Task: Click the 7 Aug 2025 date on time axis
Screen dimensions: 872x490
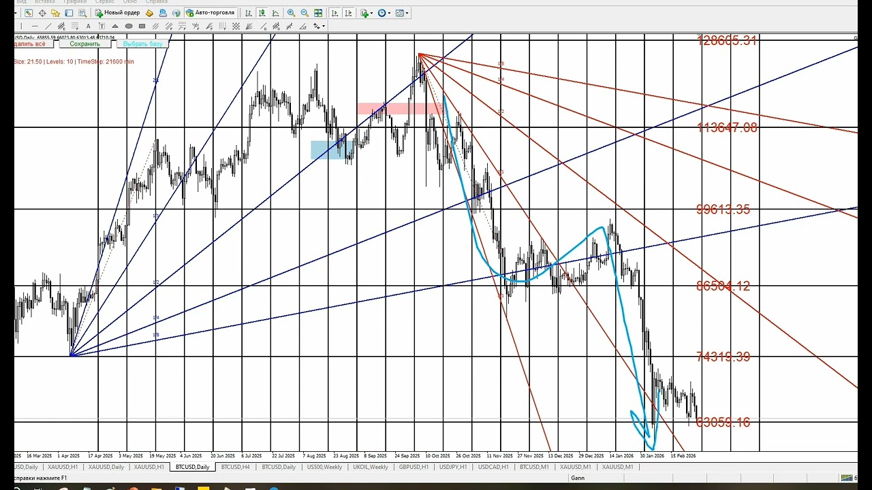Action: [313, 455]
